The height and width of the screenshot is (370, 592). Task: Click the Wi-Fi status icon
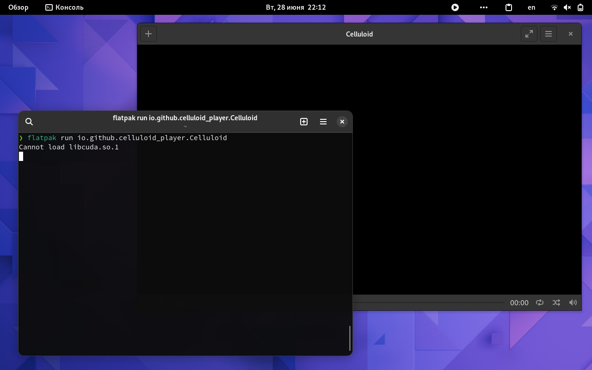point(554,7)
